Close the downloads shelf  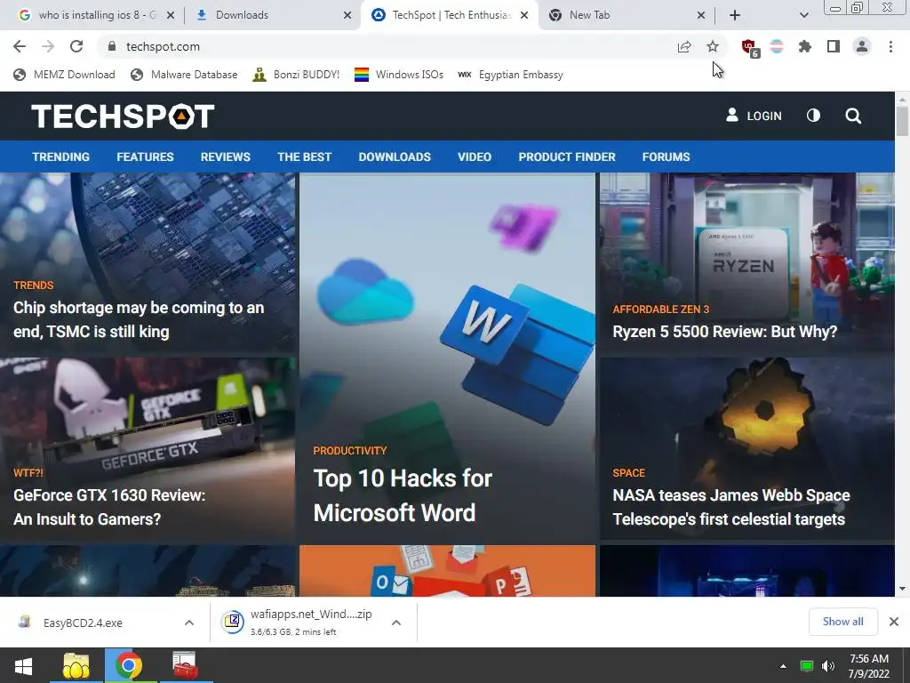(894, 622)
